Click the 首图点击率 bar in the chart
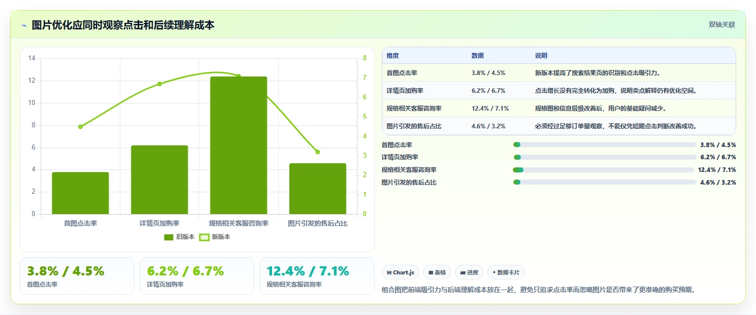756x315 pixels. pyautogui.click(x=80, y=193)
